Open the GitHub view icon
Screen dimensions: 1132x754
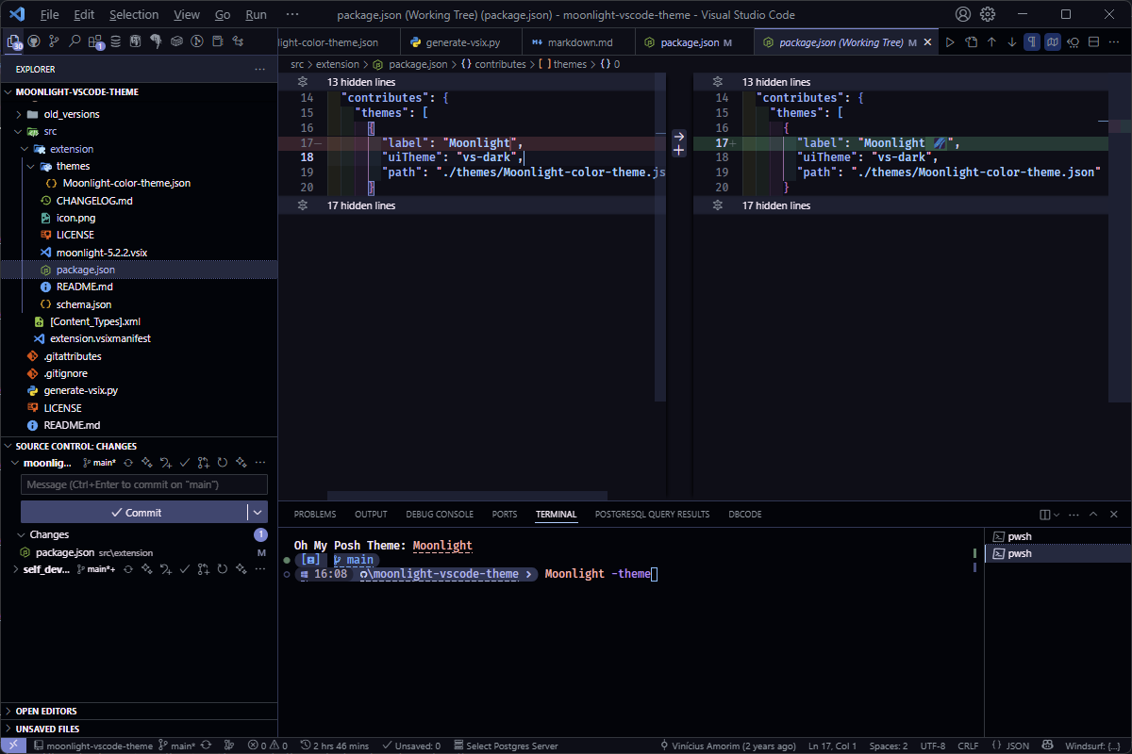click(x=34, y=41)
